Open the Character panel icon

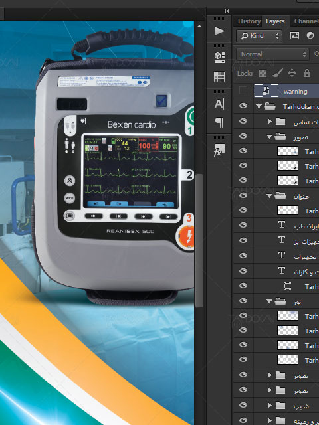(x=219, y=104)
